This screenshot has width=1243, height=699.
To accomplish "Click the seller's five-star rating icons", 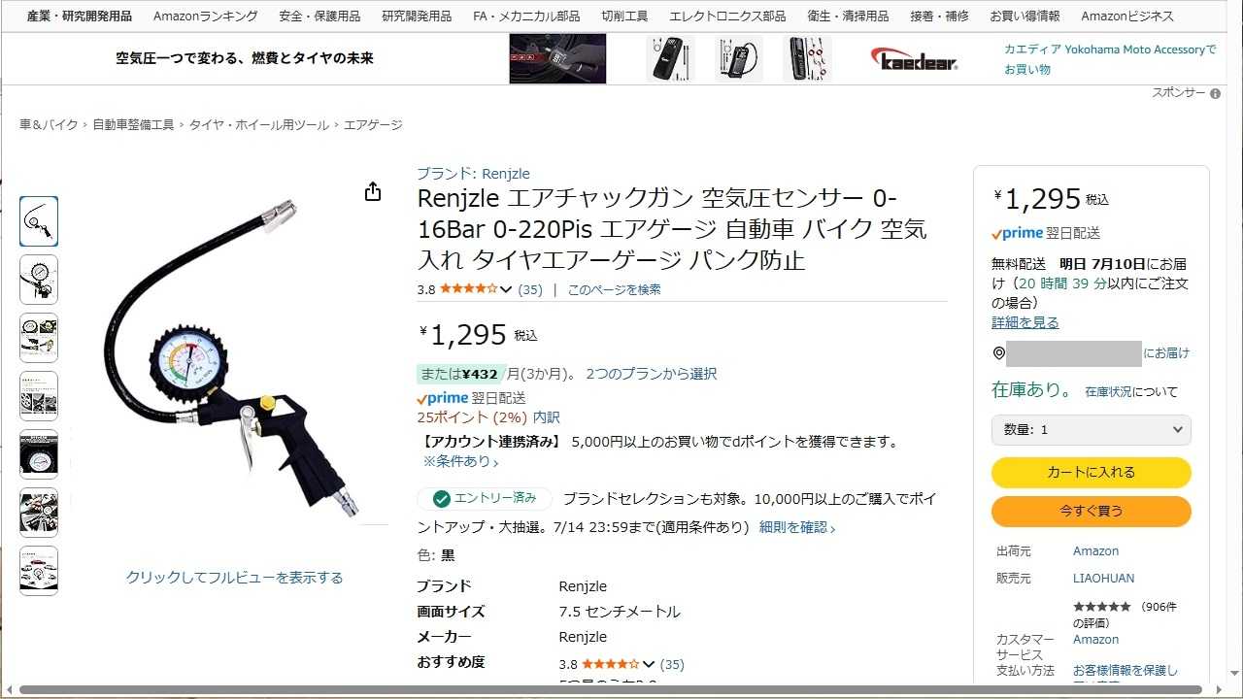I will coord(1101,606).
